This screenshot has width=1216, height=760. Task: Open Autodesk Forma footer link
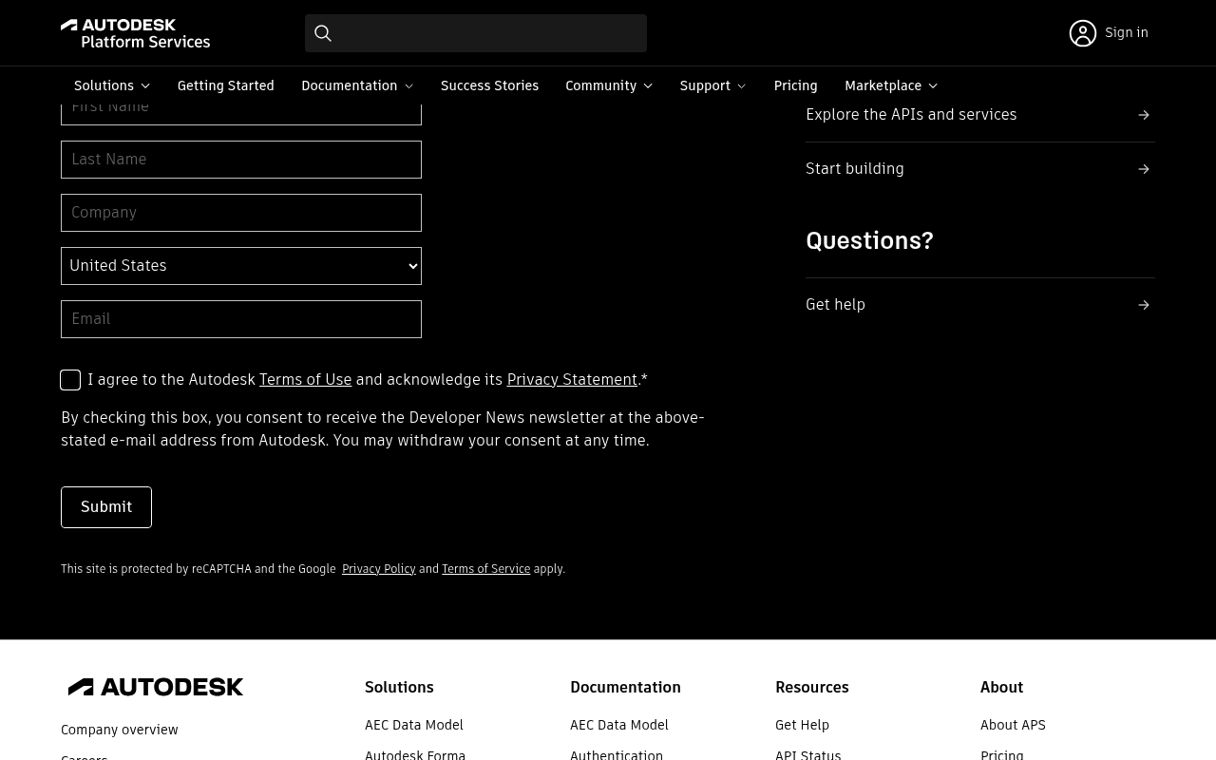415,754
